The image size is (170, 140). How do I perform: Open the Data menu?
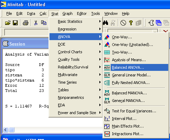31,13
